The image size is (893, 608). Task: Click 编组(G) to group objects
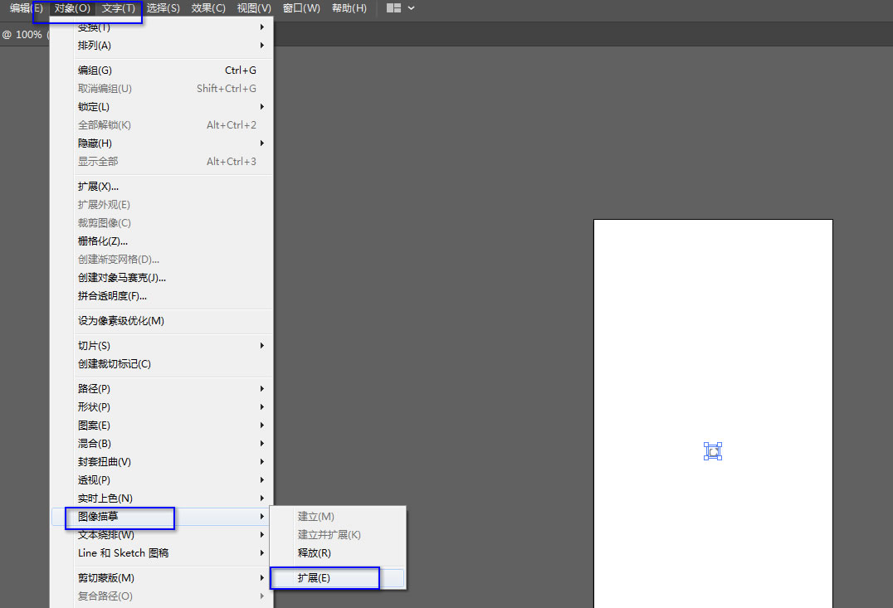point(95,71)
